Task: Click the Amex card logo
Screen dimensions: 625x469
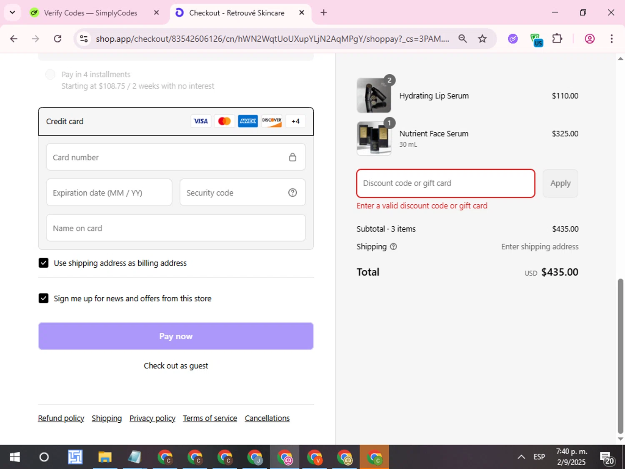Action: click(248, 121)
